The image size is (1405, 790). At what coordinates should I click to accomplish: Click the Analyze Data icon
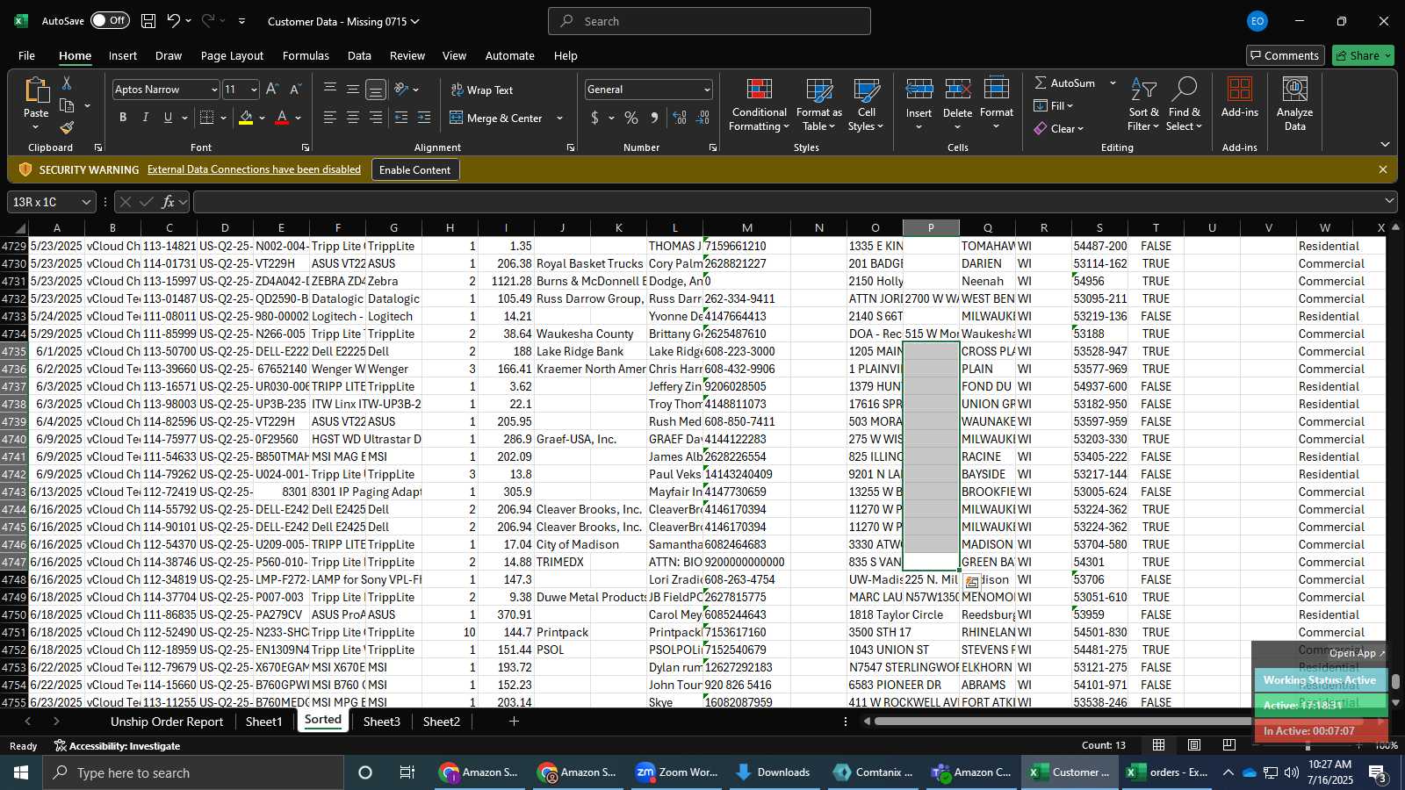click(x=1294, y=90)
